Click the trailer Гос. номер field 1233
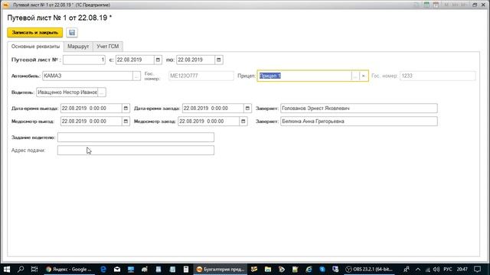The height and width of the screenshot is (275, 490). click(437, 76)
